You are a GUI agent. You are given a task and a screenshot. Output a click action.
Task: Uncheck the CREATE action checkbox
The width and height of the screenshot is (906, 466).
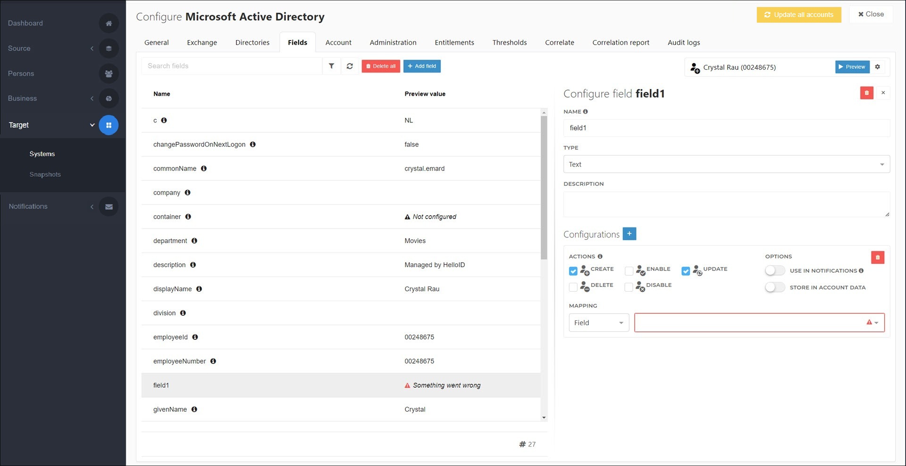(573, 271)
